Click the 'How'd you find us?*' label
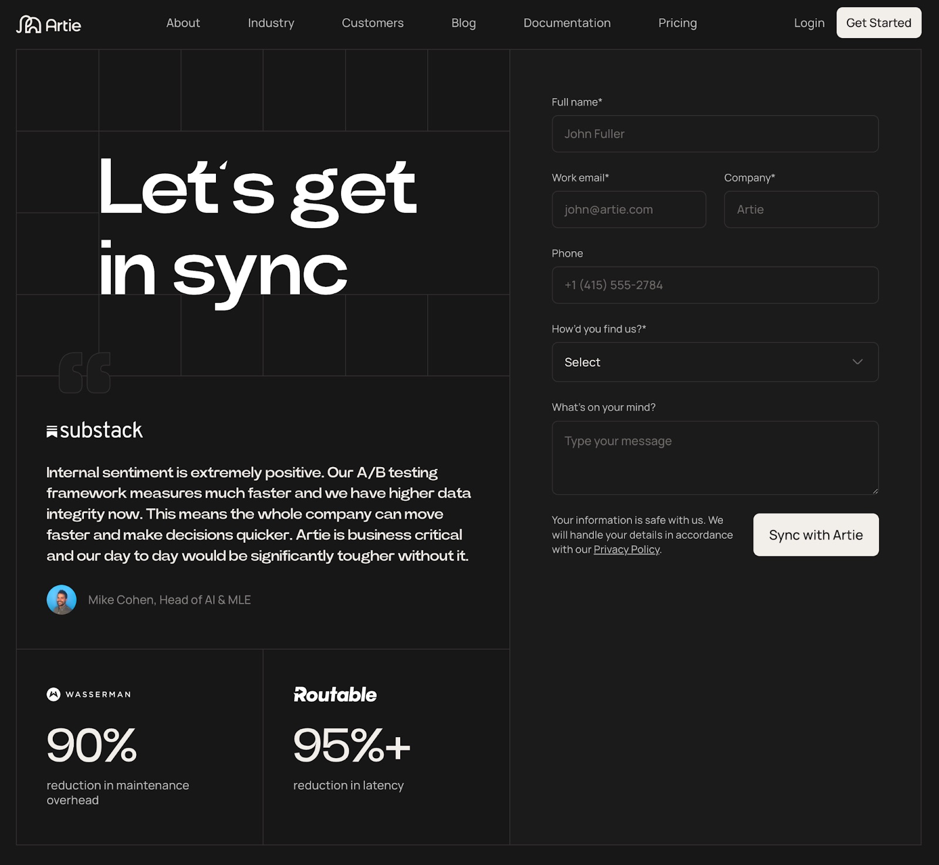This screenshot has height=865, width=939. click(x=599, y=329)
